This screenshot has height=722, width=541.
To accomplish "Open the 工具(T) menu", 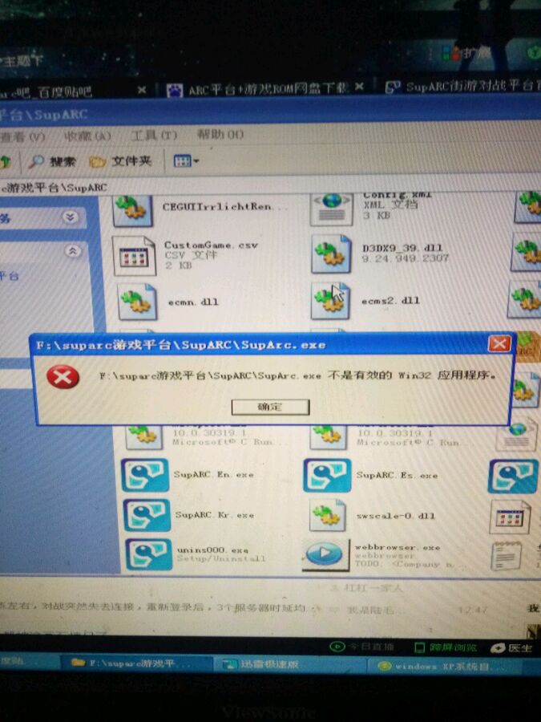I will 154,135.
